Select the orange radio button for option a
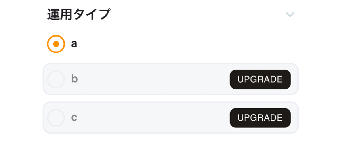This screenshot has height=143, width=340. [56, 44]
